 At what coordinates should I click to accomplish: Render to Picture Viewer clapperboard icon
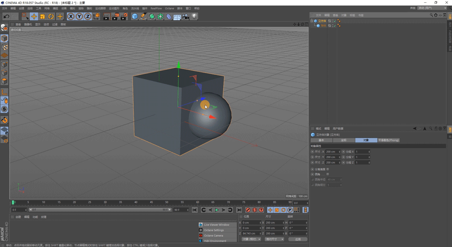(115, 16)
